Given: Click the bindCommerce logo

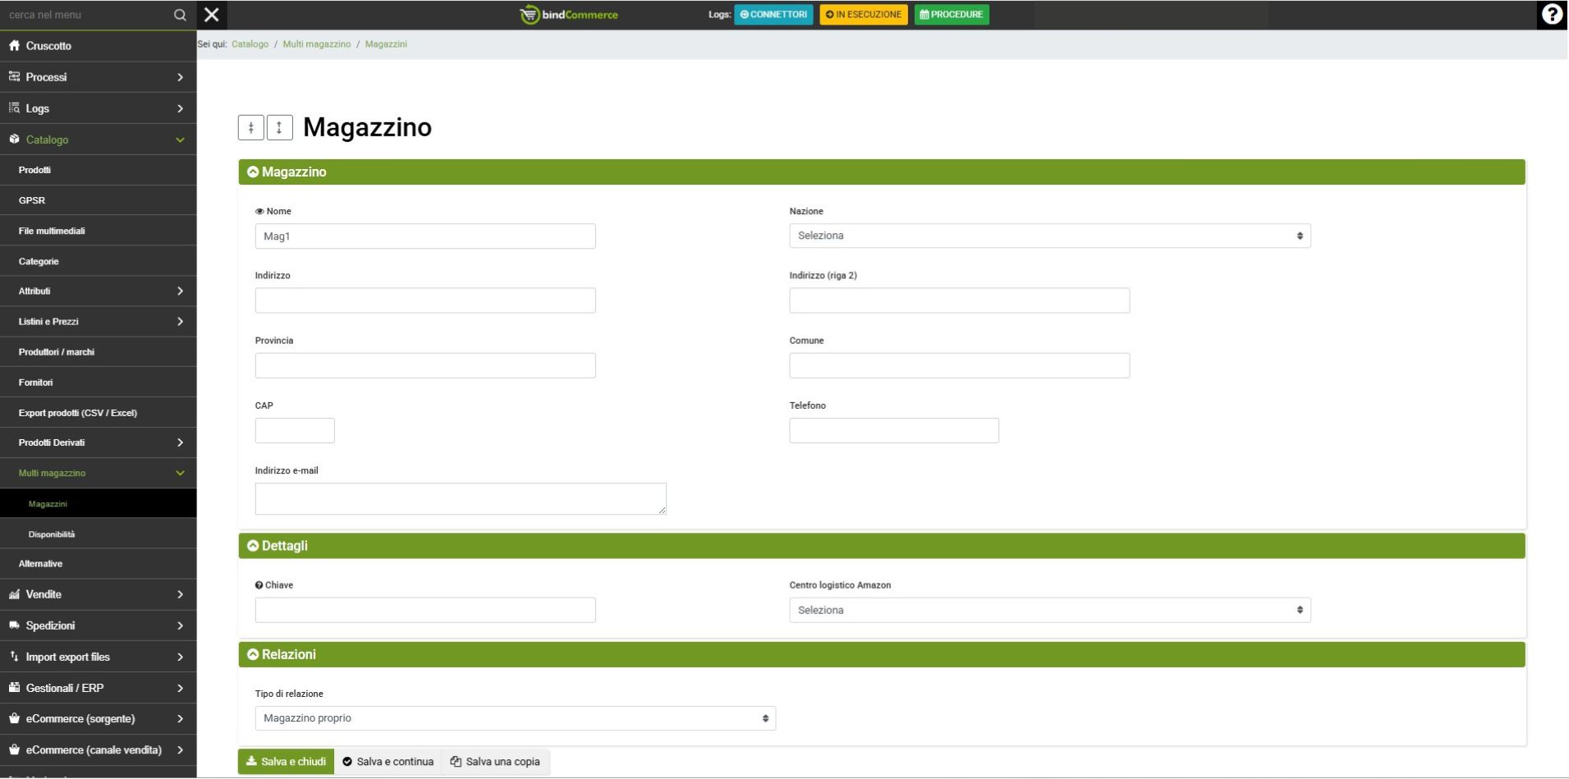Looking at the screenshot, I should click(x=569, y=15).
